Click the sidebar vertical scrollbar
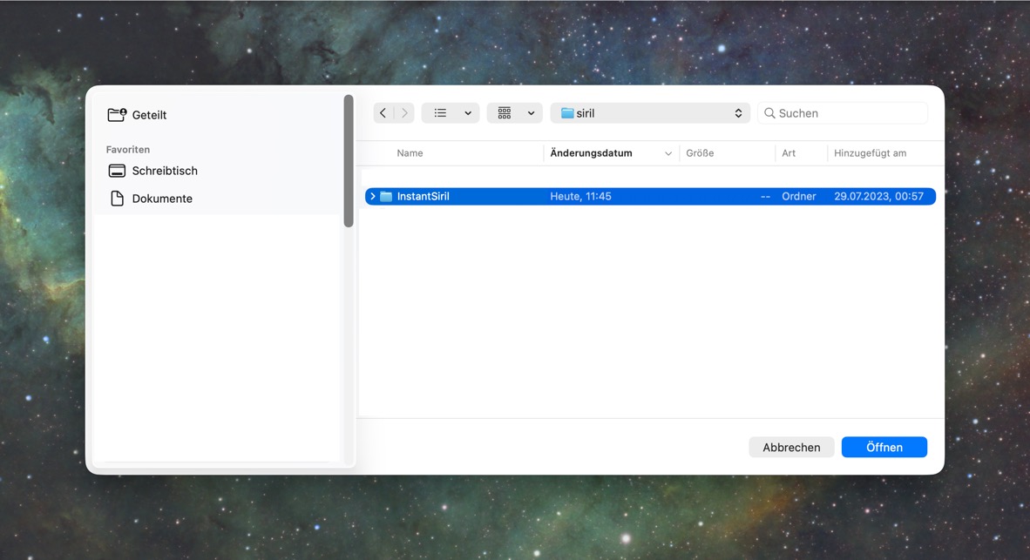Screen dimensions: 1030x560 pyautogui.click(x=349, y=161)
